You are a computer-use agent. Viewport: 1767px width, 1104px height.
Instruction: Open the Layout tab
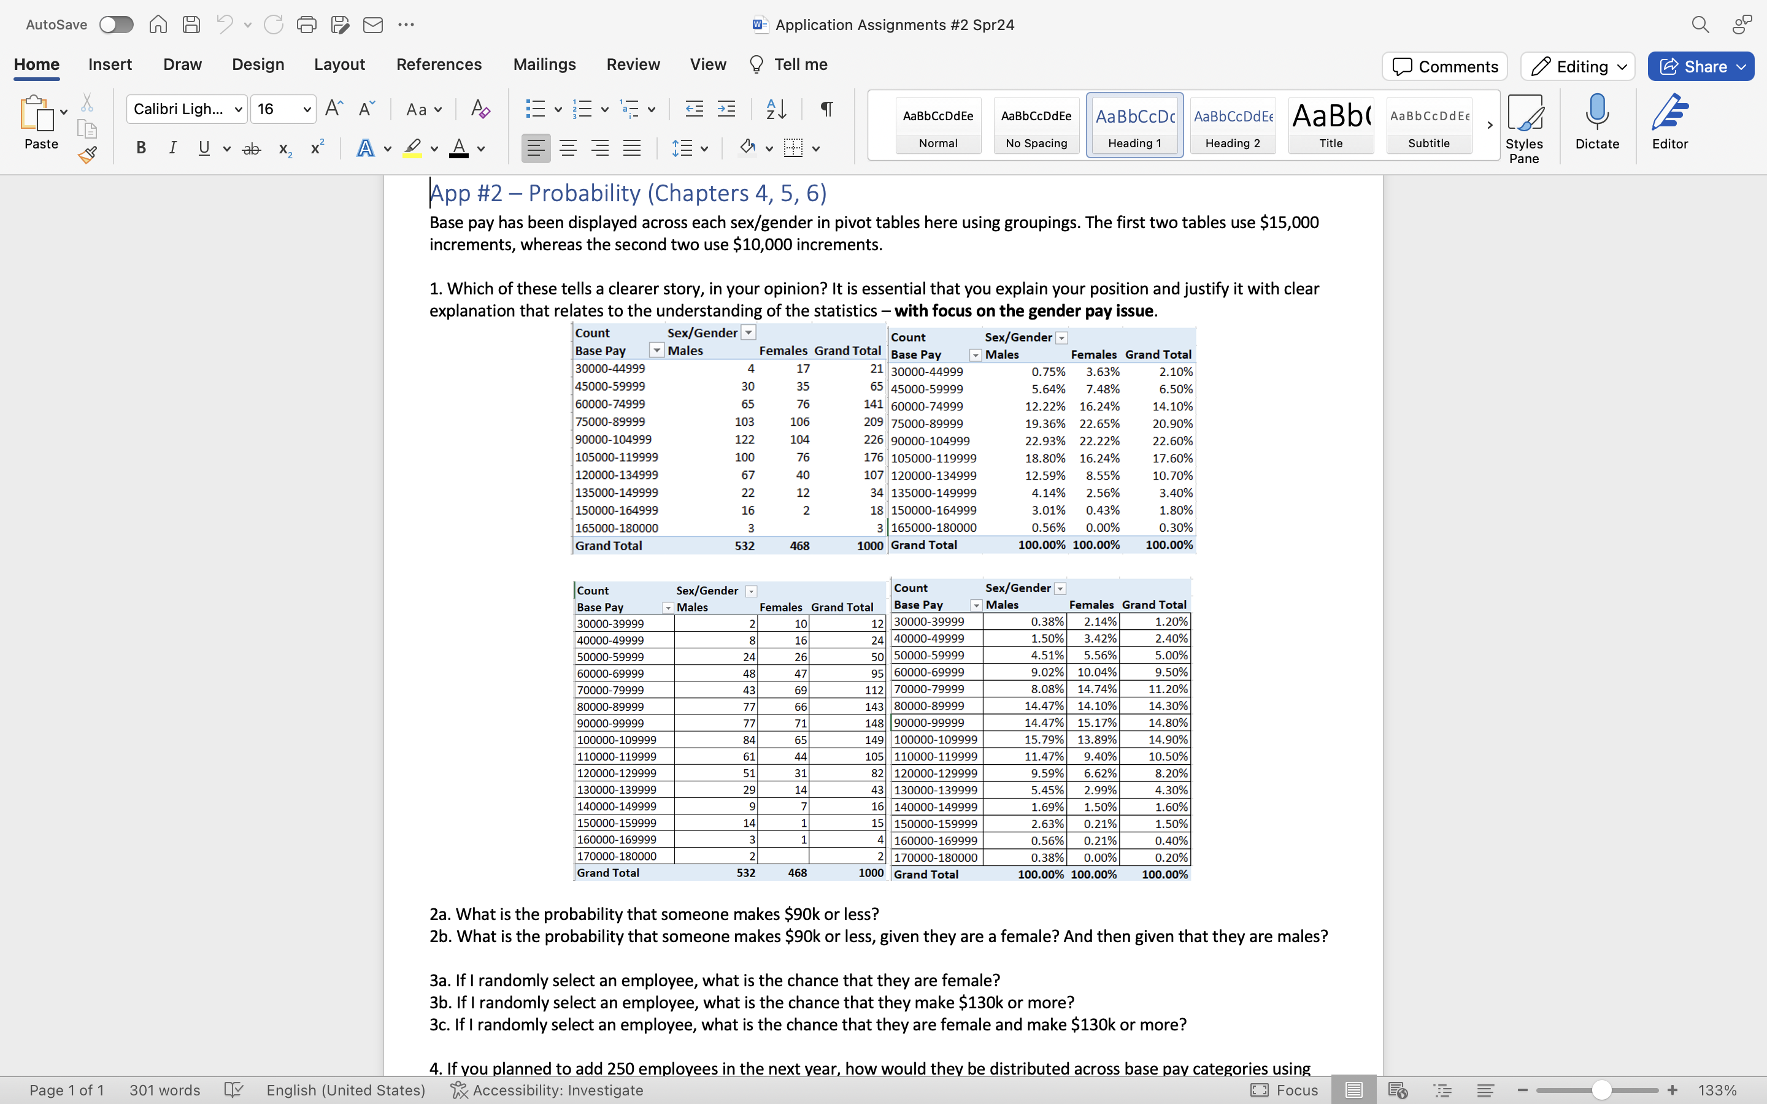[x=339, y=64]
